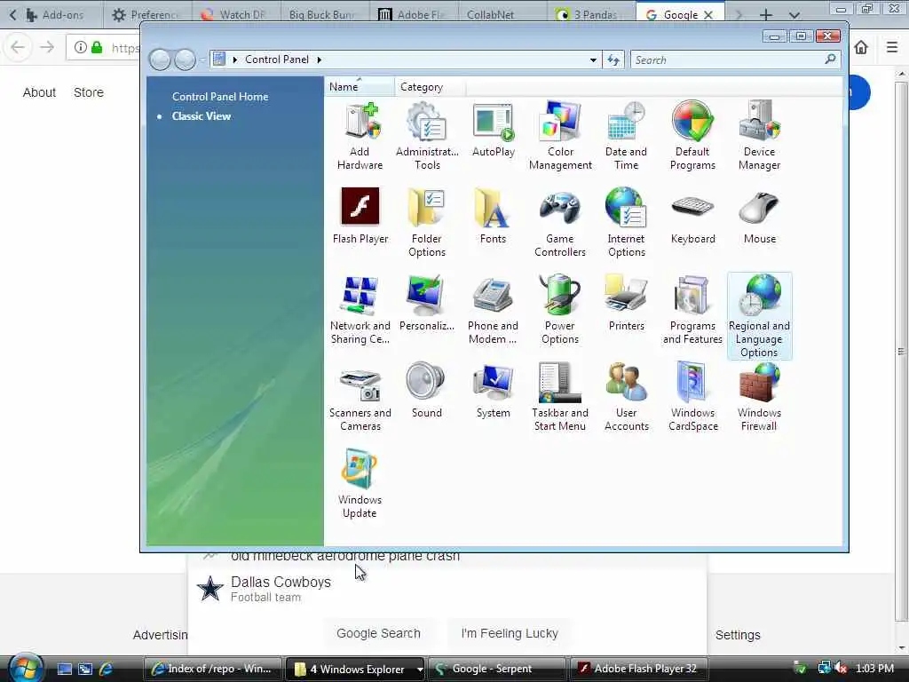Select Regional and Language Options
The width and height of the screenshot is (909, 682).
[760, 316]
